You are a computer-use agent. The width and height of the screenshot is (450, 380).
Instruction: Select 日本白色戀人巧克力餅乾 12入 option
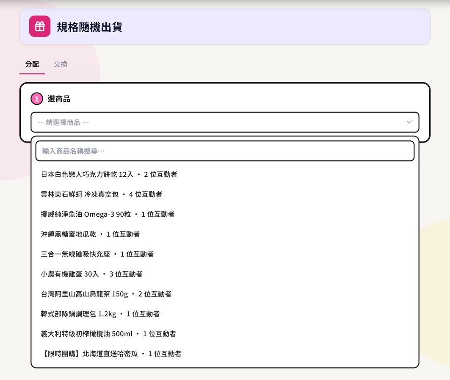(x=225, y=174)
